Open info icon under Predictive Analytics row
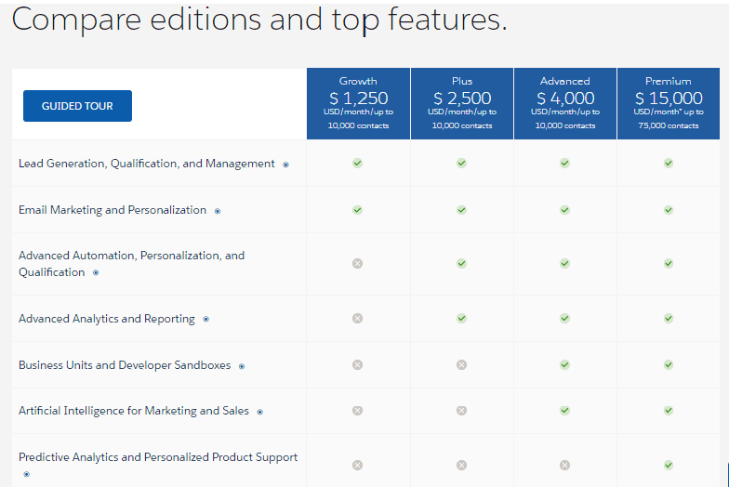This screenshot has height=487, width=729. 26,474
